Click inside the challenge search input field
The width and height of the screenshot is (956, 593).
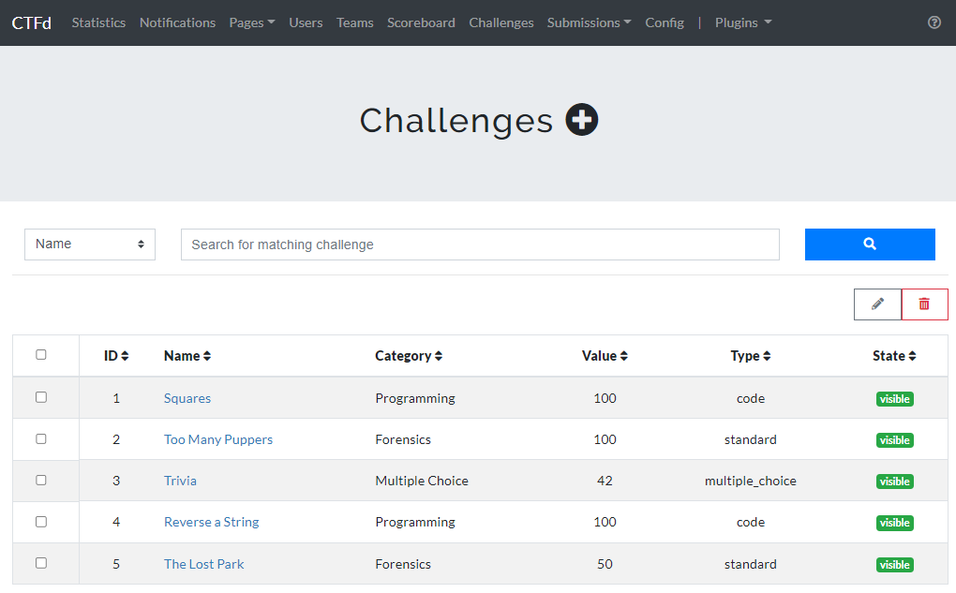coord(479,244)
